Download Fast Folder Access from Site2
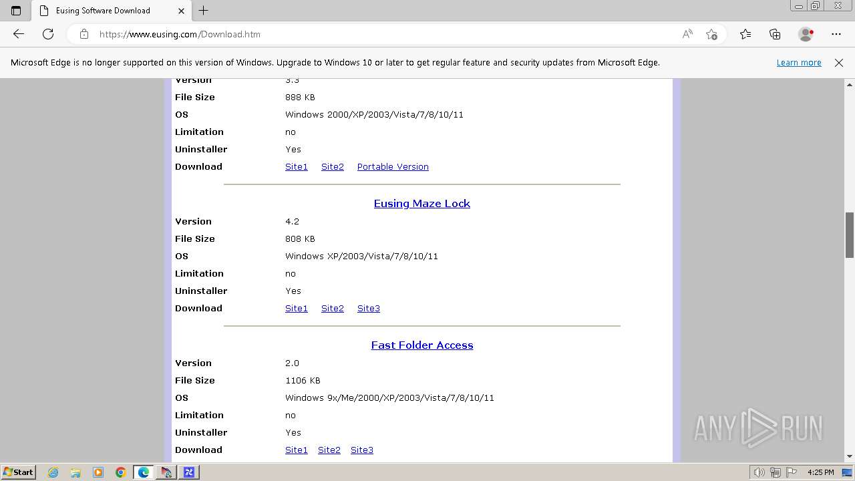This screenshot has height=481, width=855. point(329,450)
